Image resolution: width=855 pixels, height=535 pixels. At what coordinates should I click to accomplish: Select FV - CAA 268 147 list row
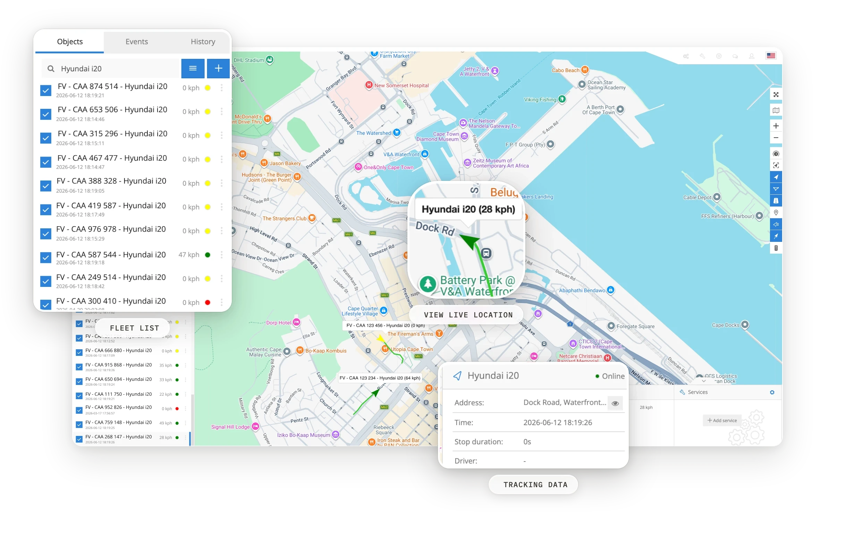[132, 439]
